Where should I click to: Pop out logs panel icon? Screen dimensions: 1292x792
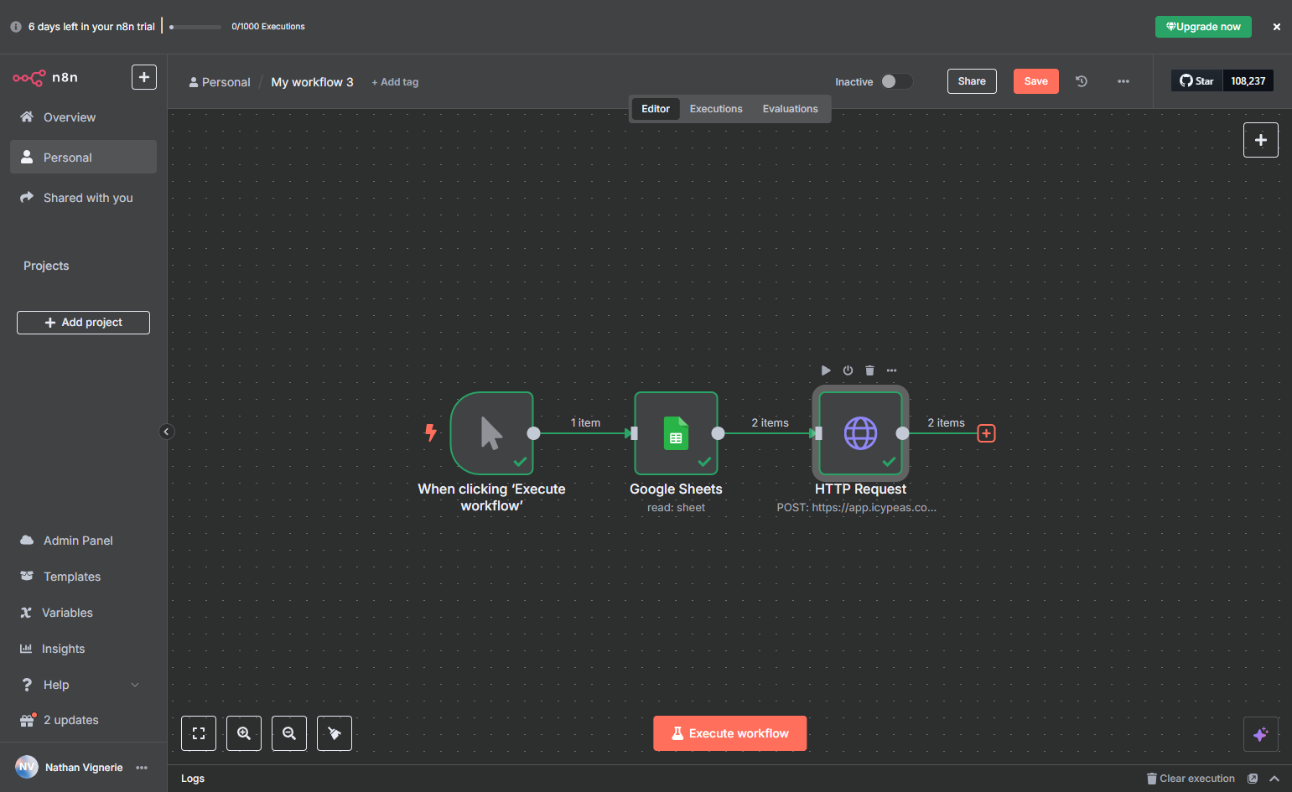coord(1253,779)
